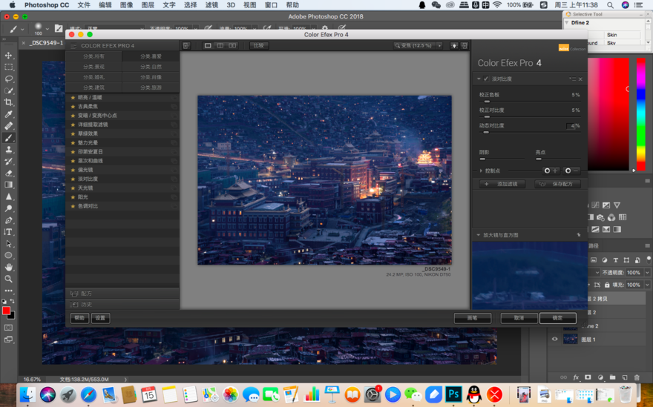The image size is (653, 407).
Task: Select the Clone Stamp tool
Action: pos(8,150)
